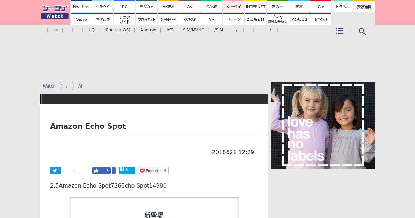The image size is (415, 218).
Task: Open the こどもとIT tab
Action: [256, 19]
